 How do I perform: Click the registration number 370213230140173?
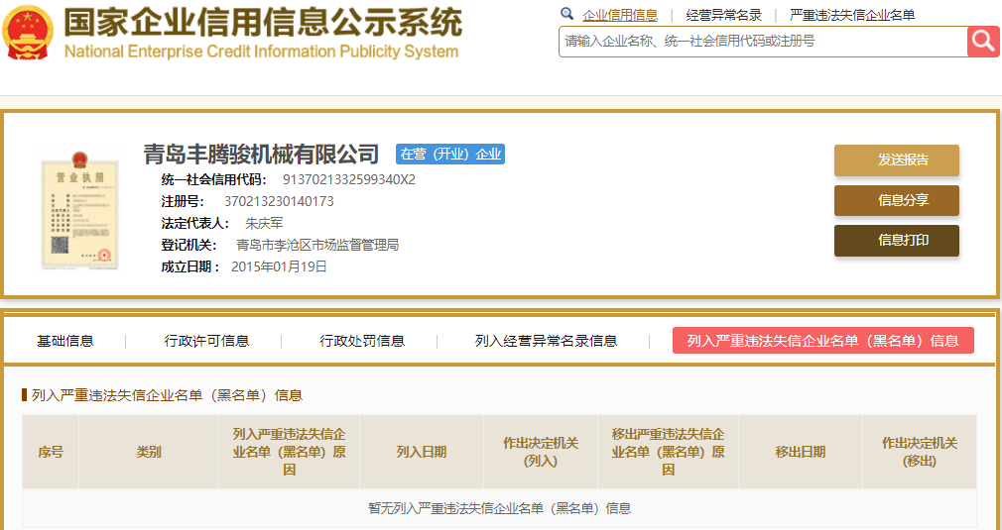(279, 201)
